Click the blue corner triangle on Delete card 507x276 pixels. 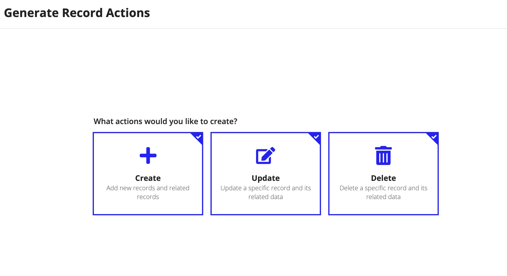(x=434, y=137)
